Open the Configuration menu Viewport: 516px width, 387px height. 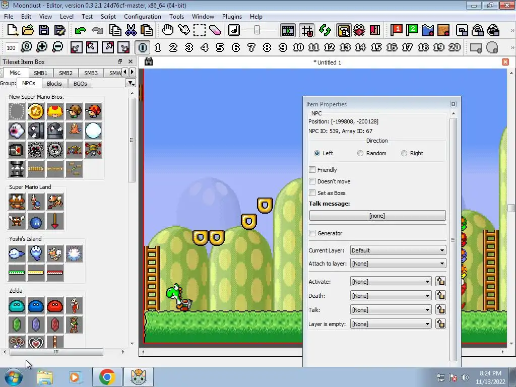pos(143,17)
